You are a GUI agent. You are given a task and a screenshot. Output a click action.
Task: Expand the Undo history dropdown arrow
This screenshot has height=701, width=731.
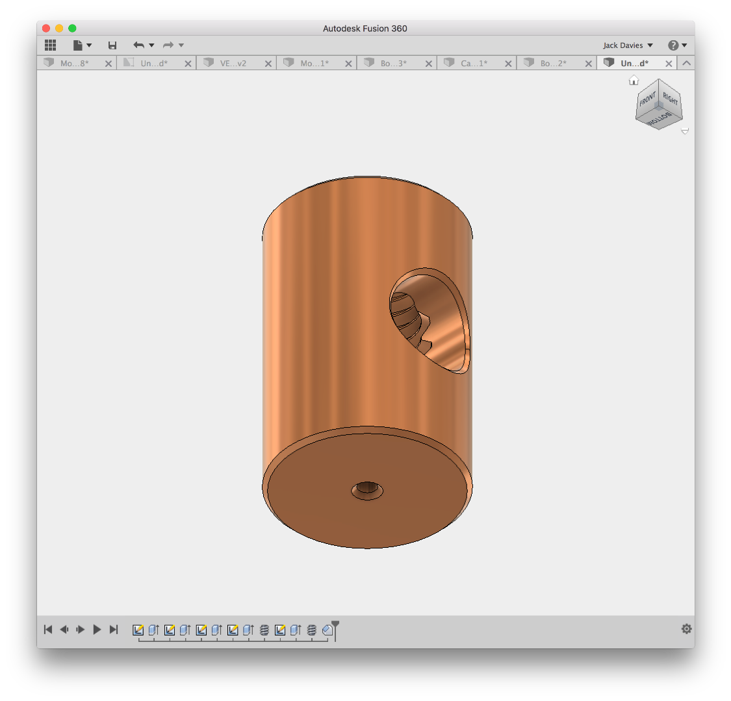click(x=151, y=45)
